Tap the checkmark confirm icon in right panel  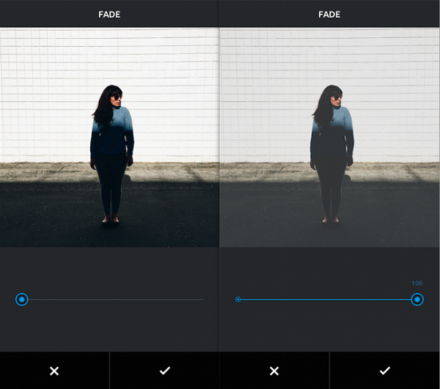pos(384,371)
